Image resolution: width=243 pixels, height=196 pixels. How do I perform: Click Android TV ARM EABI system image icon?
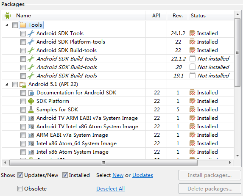coord(31,119)
